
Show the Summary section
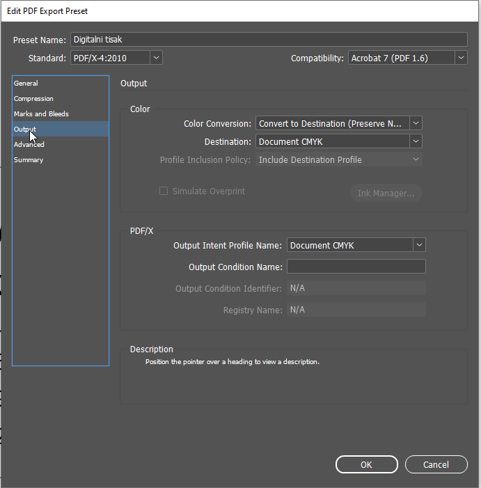click(x=29, y=160)
